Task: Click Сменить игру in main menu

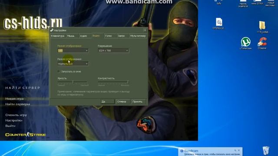Action: point(16,115)
